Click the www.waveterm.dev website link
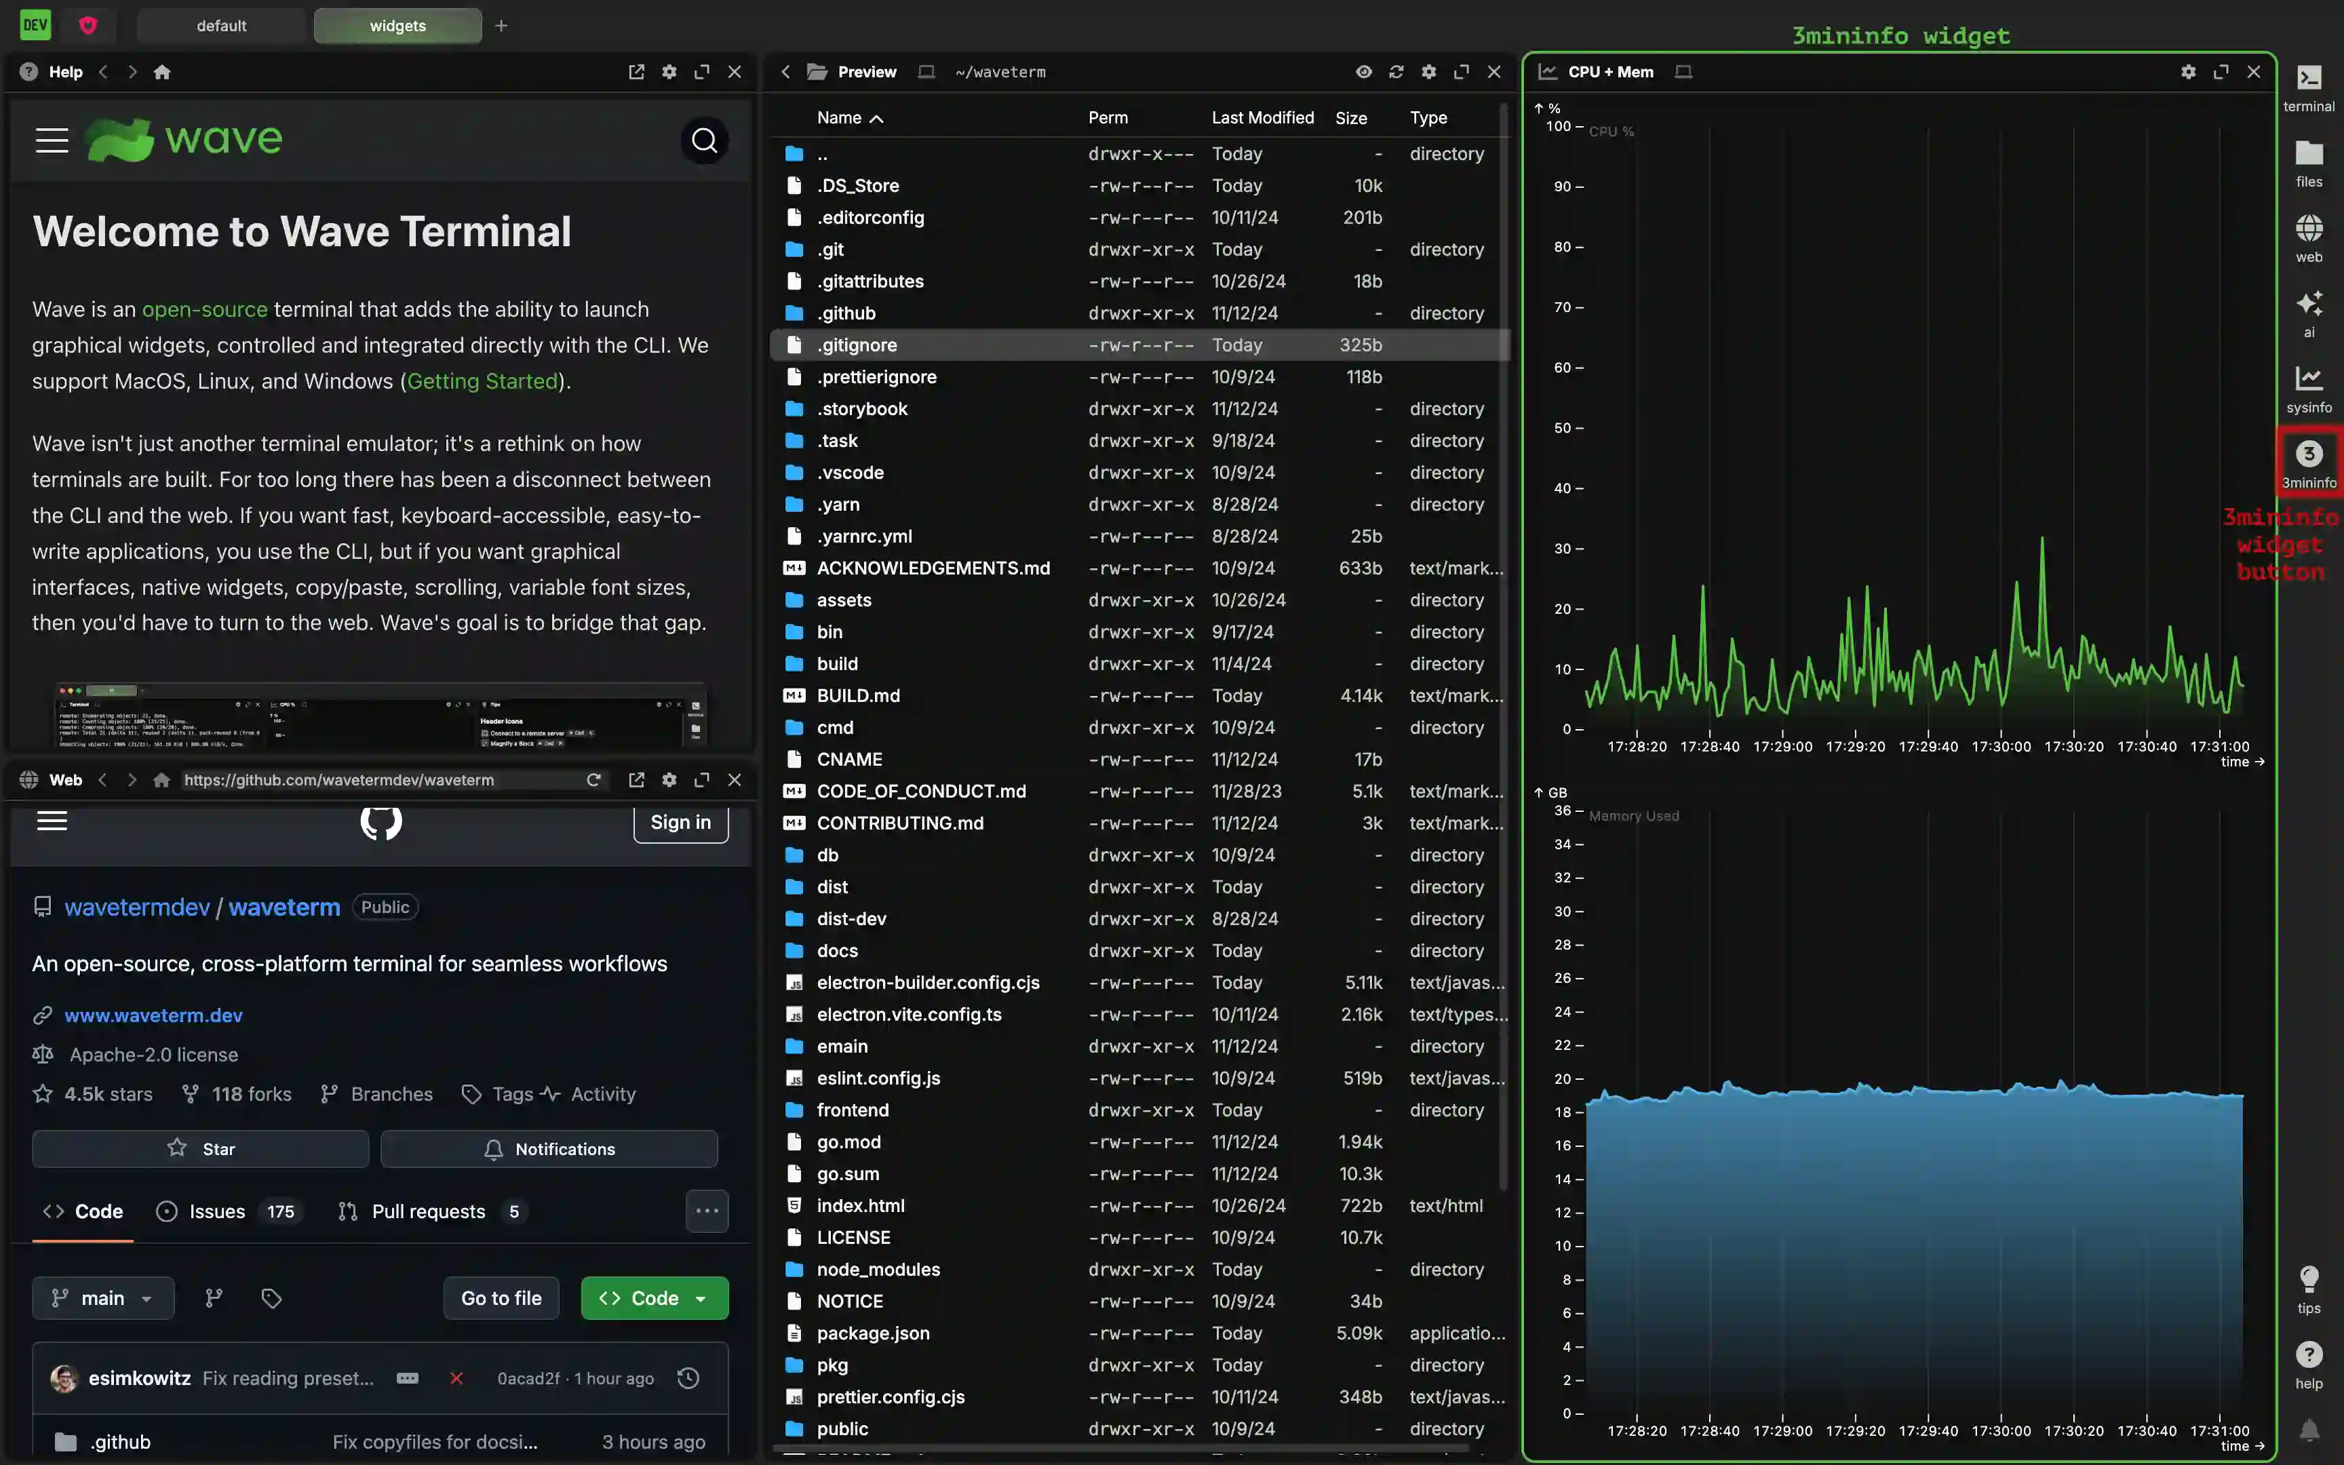Viewport: 2344px width, 1465px height. coord(153,1015)
